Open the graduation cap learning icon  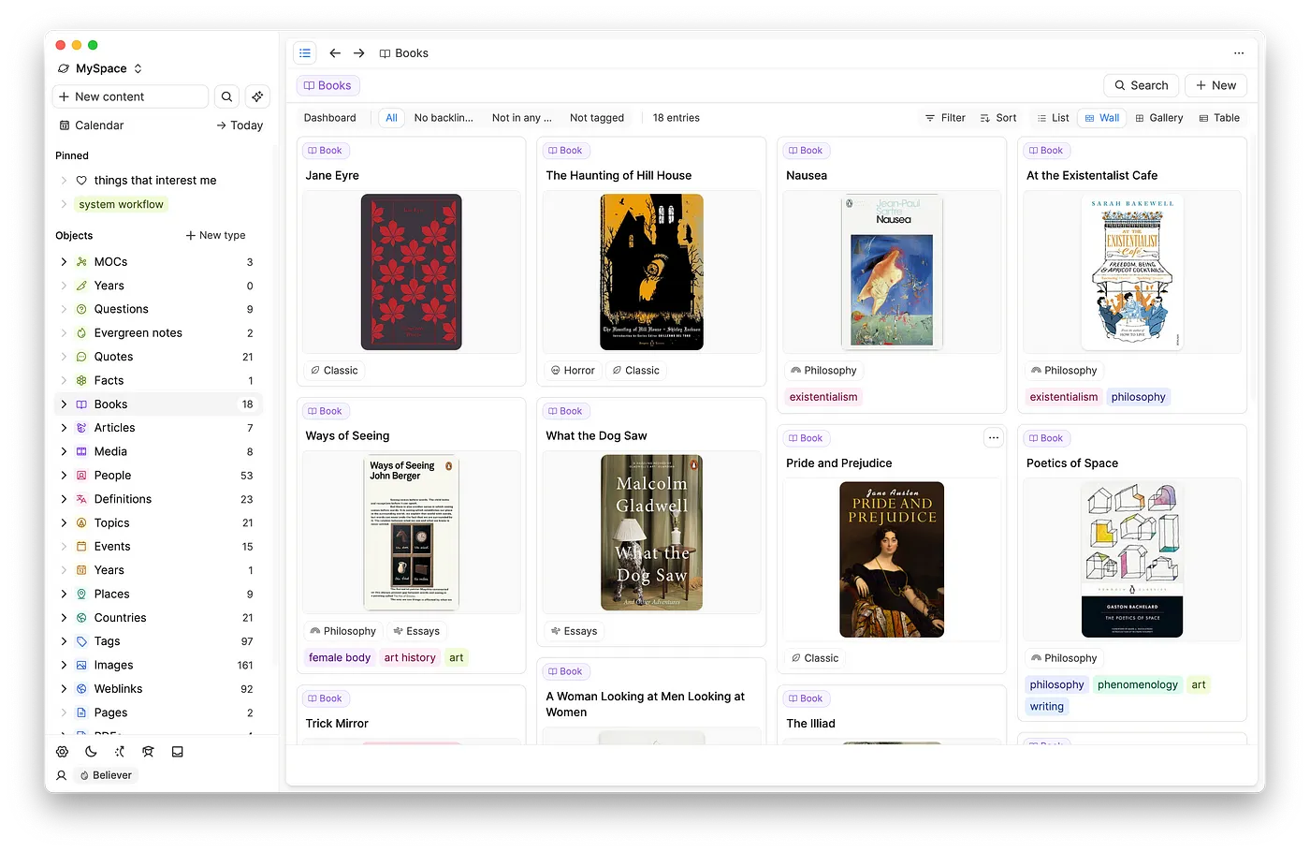[148, 752]
